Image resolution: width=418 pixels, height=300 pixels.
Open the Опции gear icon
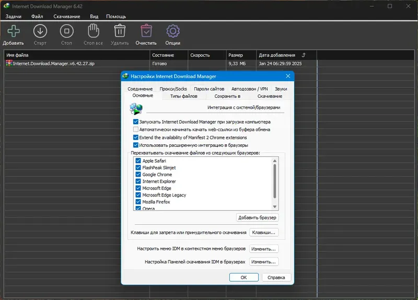pos(173,31)
